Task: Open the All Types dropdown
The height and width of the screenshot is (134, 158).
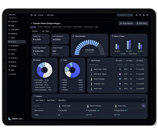Action: tap(120, 60)
